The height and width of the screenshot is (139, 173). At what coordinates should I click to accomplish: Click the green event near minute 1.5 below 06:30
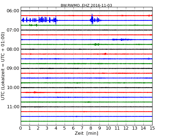tap(33, 25)
